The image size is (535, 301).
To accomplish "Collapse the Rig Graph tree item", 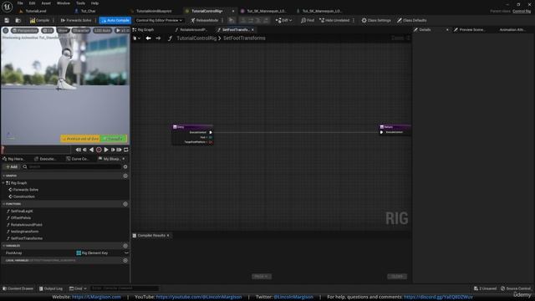I will [x=3, y=183].
